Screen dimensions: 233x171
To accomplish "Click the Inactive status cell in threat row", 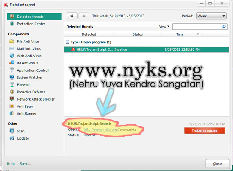I will [x=120, y=50].
